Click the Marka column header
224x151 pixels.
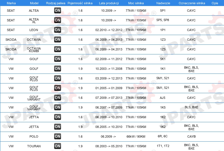[11, 3]
